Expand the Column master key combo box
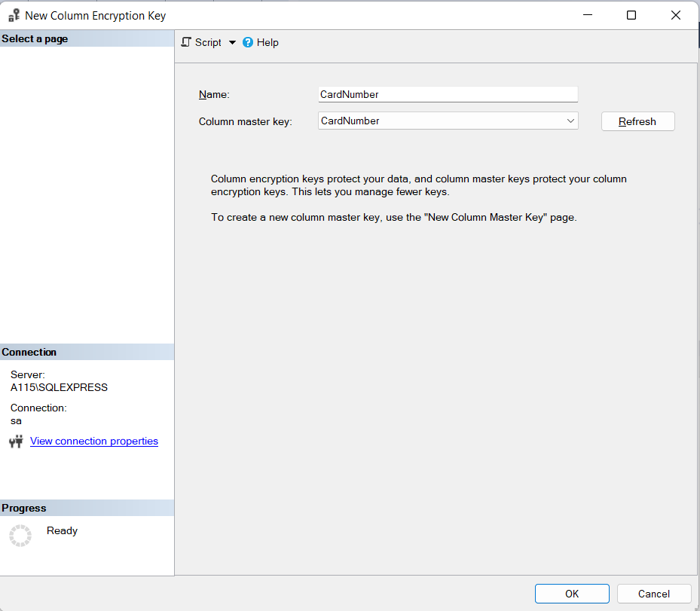The width and height of the screenshot is (700, 611). click(448, 121)
